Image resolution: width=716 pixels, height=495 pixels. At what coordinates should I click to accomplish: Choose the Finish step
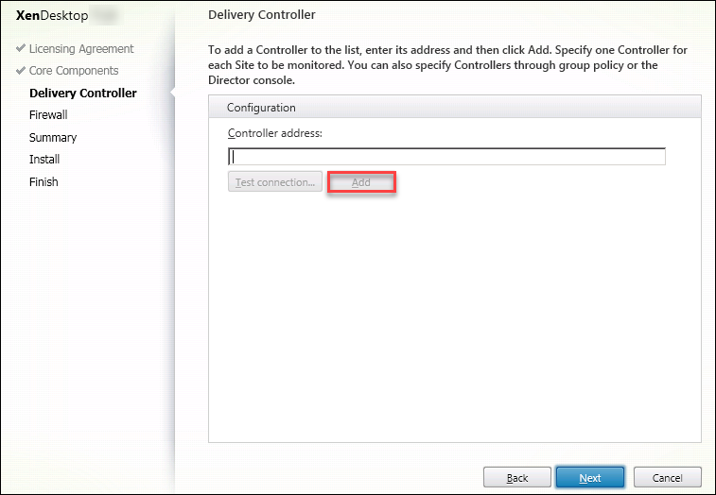click(x=44, y=181)
